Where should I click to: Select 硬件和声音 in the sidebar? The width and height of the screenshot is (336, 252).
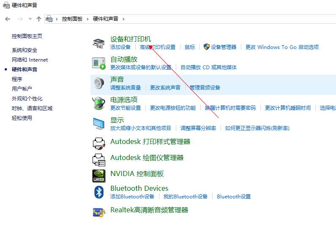[25, 69]
